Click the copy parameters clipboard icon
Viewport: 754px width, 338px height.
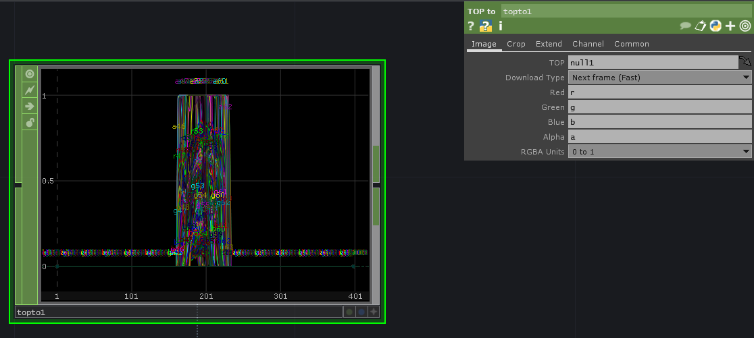coord(701,26)
